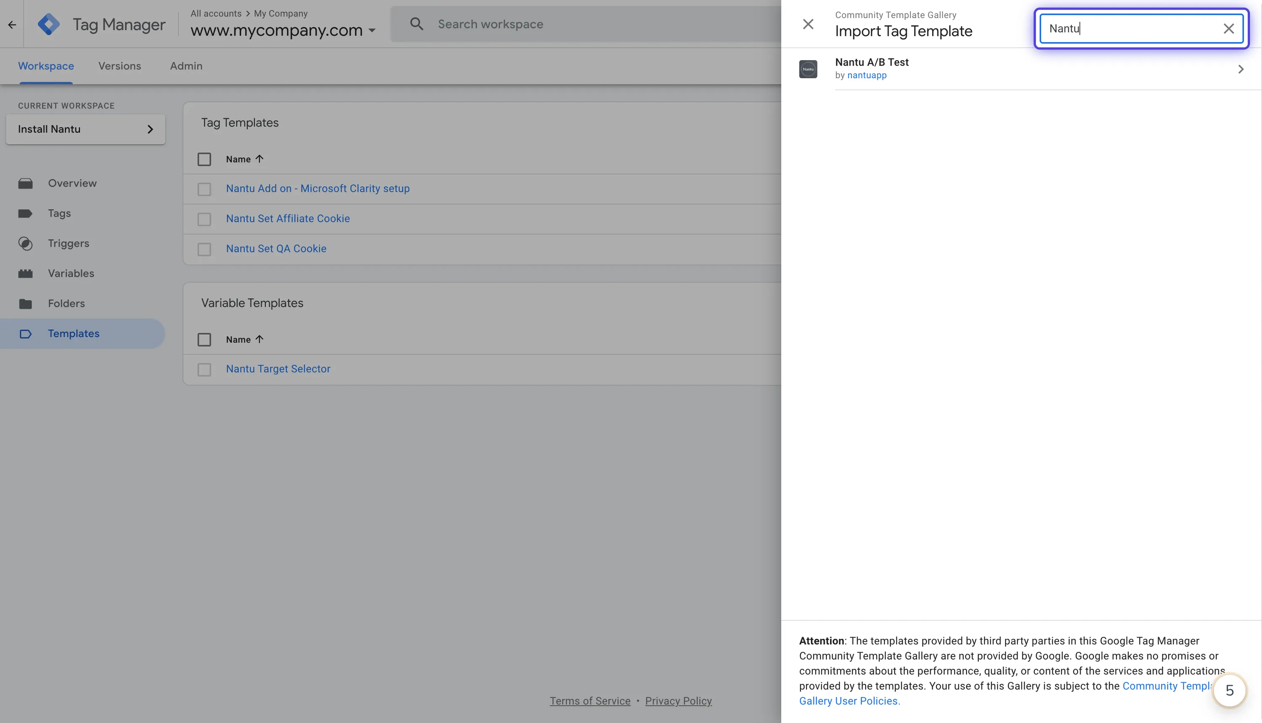1262x723 pixels.
Task: Click My Company breadcrumb
Action: (x=281, y=13)
